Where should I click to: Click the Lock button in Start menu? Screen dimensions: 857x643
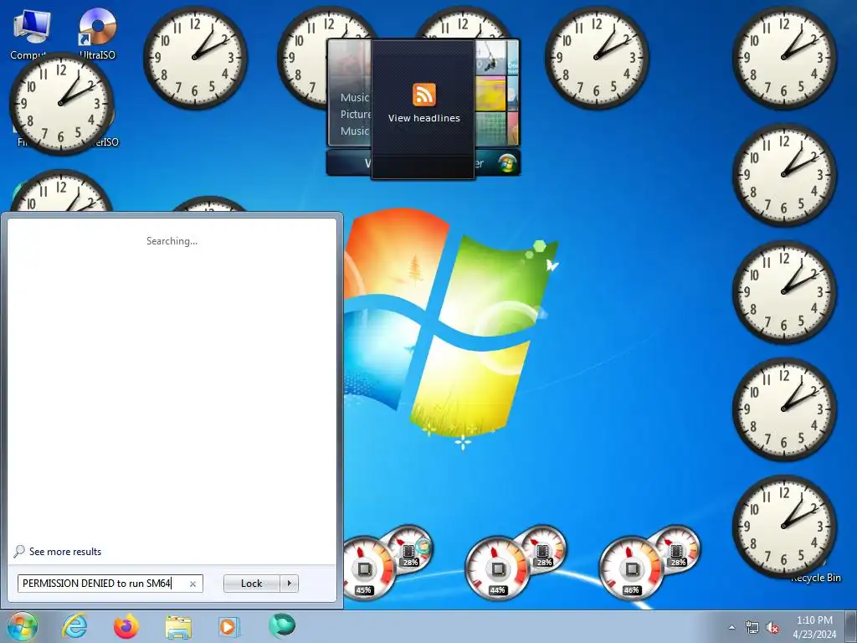pyautogui.click(x=251, y=584)
